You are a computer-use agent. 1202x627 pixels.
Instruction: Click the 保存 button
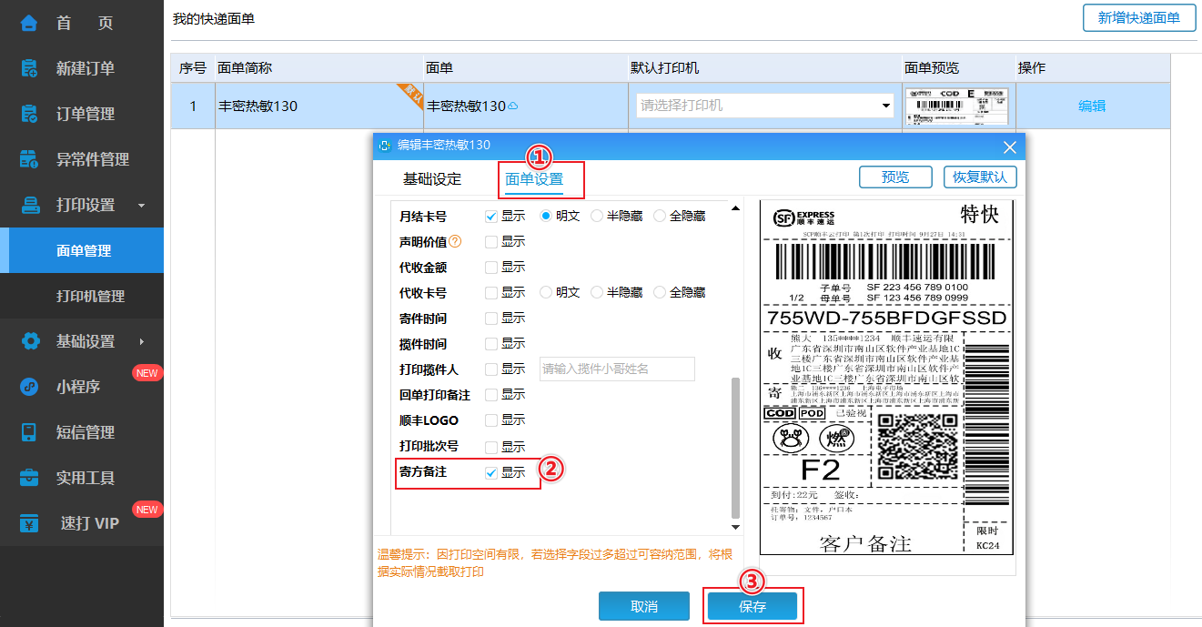coord(753,606)
